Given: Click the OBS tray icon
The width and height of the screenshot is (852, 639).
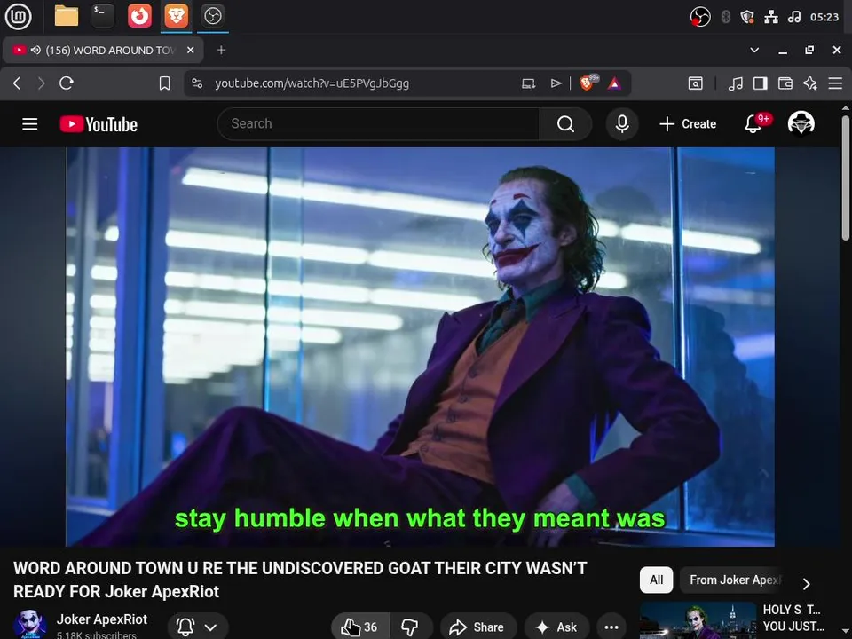Looking at the screenshot, I should [x=700, y=17].
